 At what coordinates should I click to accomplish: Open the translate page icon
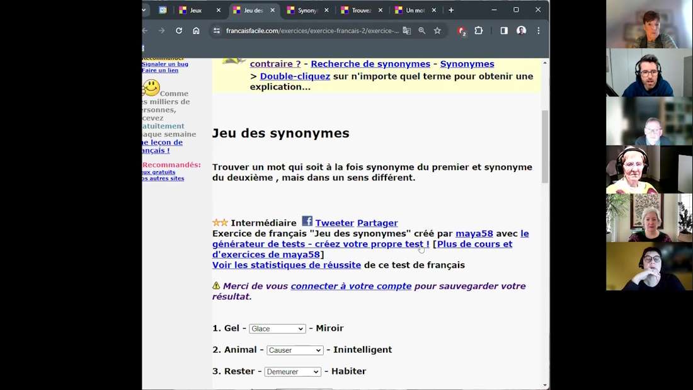[x=406, y=30]
